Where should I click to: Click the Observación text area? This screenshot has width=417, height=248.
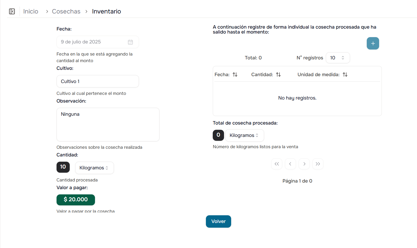click(108, 125)
